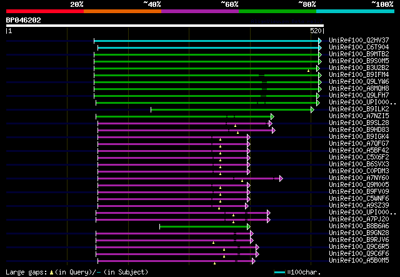Click the purple alignment bar for B9HD83
Screen dimensions: 400x277
click(x=185, y=131)
